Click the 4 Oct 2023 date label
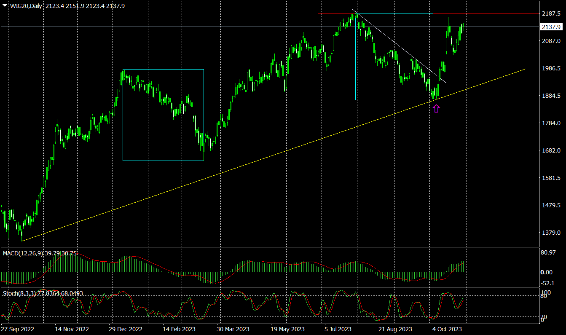This screenshot has width=566, height=335. coord(447,329)
